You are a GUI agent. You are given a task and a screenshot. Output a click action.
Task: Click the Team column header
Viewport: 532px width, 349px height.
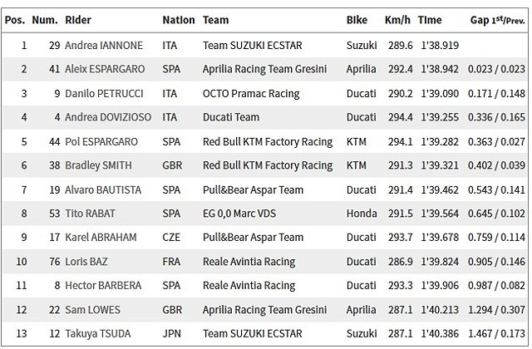[216, 19]
